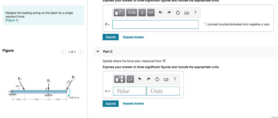Open µÅ units symbol palette
This screenshot has width=278, height=118.
tap(130, 79)
